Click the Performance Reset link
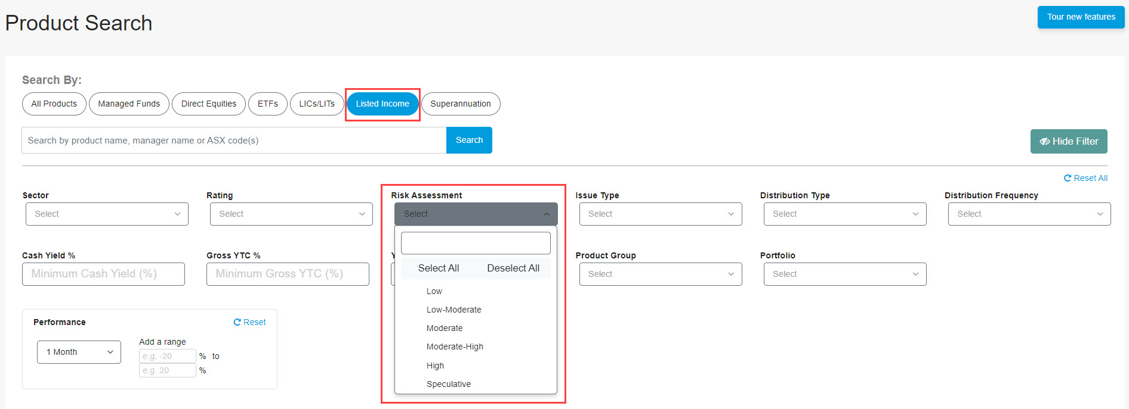Screen dimensions: 1129x409 pyautogui.click(x=249, y=323)
